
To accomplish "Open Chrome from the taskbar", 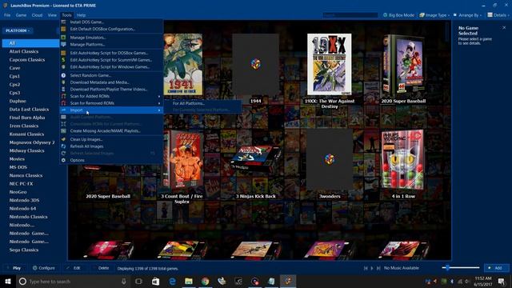I will pyautogui.click(x=205, y=281).
